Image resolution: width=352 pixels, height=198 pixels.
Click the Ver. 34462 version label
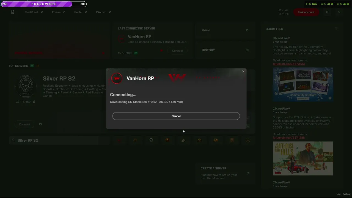(343, 194)
